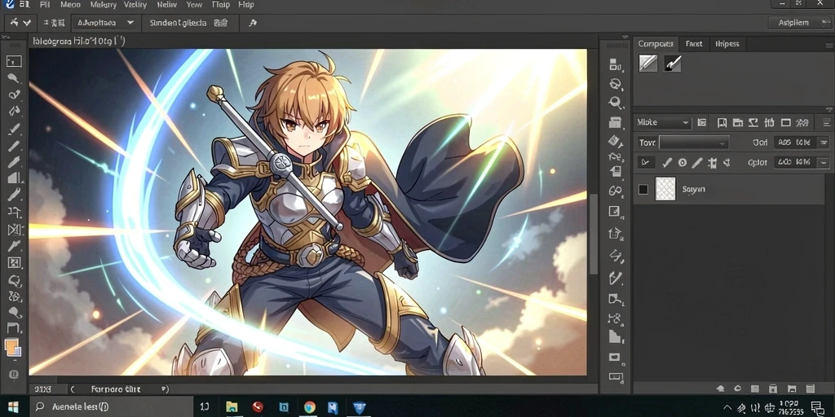
Task: Select the circle icon in the layer lock row
Action: tap(683, 163)
